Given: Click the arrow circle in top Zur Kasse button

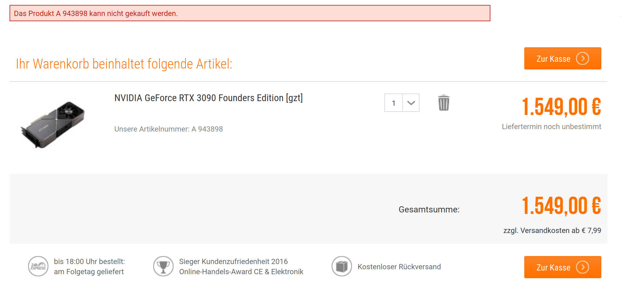Looking at the screenshot, I should [583, 58].
